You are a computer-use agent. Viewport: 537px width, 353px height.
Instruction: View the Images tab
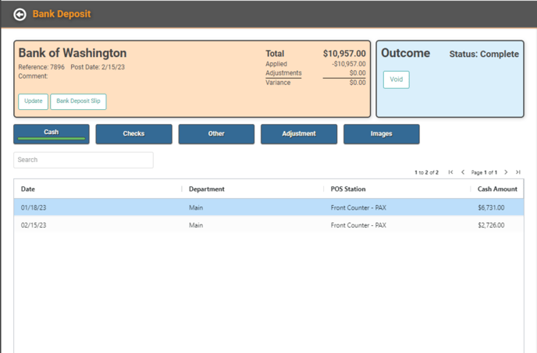pyautogui.click(x=381, y=134)
